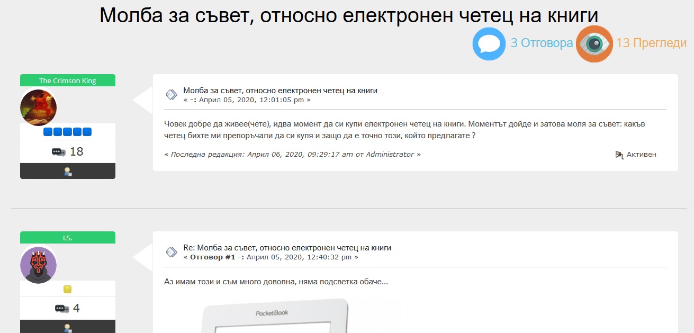The image size is (694, 333).
Task: Click the network icon beside Активен
Action: click(x=619, y=155)
